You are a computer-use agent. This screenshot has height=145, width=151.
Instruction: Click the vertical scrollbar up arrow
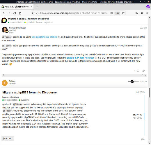click(150, 18)
